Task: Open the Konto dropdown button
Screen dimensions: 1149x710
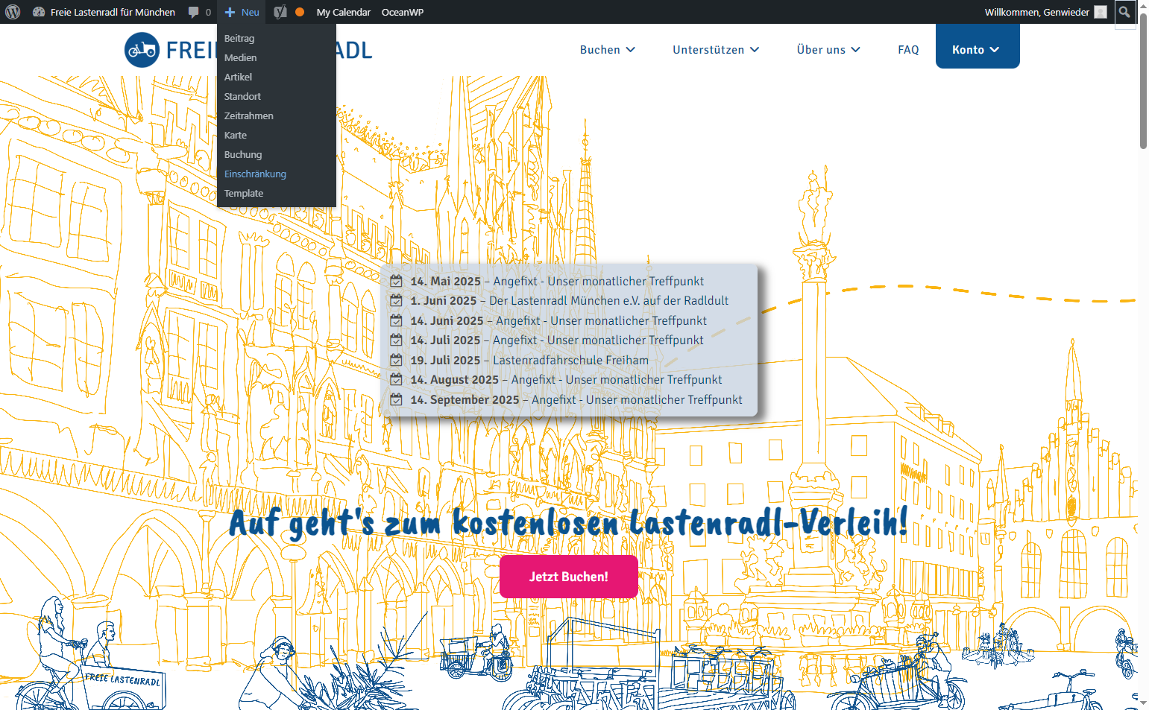Action: tap(978, 46)
